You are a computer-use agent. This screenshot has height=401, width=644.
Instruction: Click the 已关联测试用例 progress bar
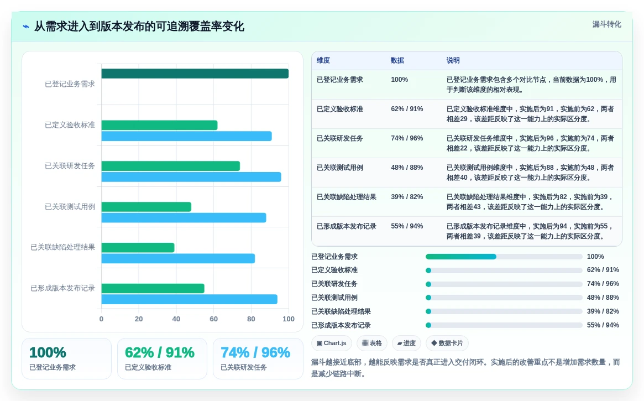(x=504, y=298)
